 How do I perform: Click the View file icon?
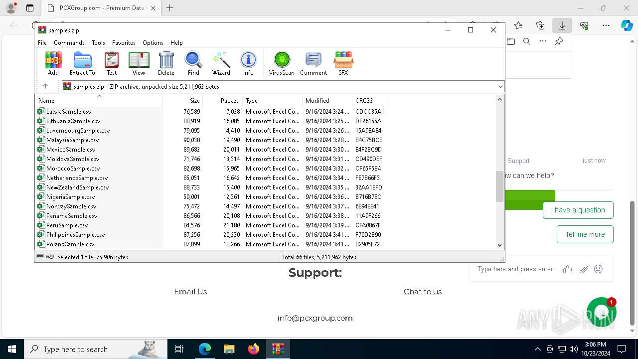pos(139,63)
